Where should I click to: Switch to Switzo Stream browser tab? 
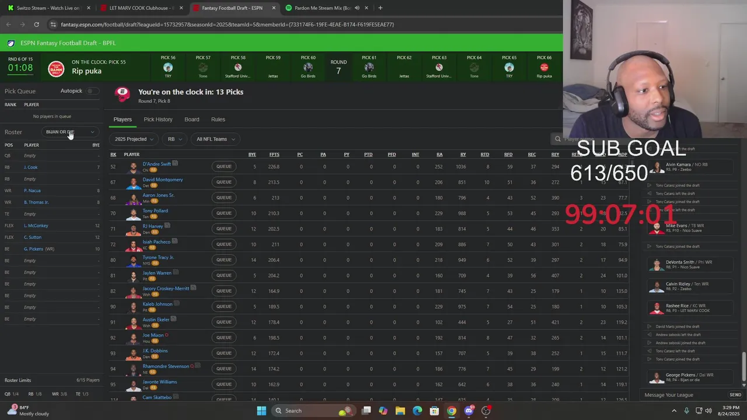point(49,8)
